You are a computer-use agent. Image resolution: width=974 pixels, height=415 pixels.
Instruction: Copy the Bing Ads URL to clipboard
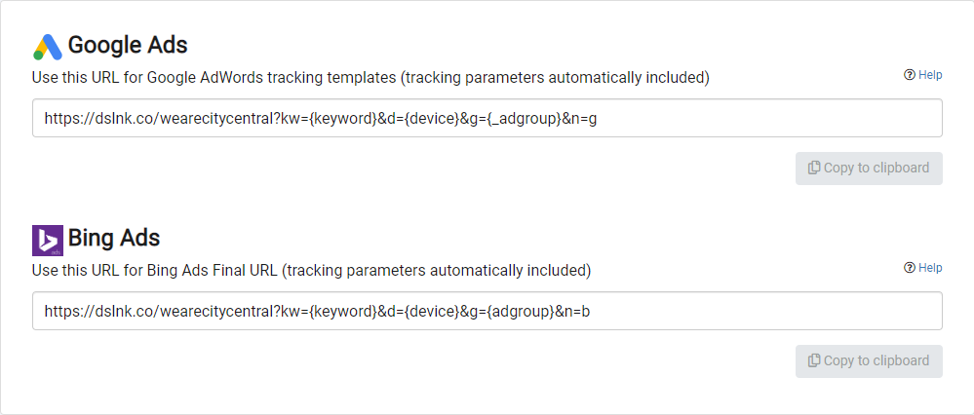tap(869, 361)
